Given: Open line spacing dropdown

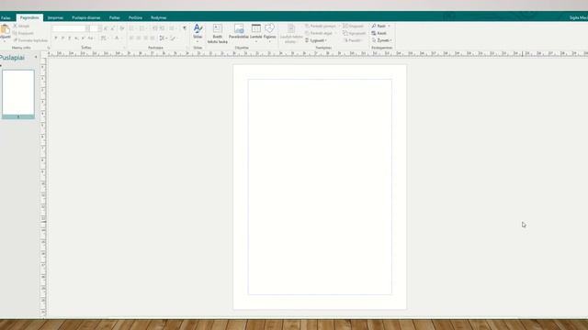Looking at the screenshot, I should (x=163, y=38).
